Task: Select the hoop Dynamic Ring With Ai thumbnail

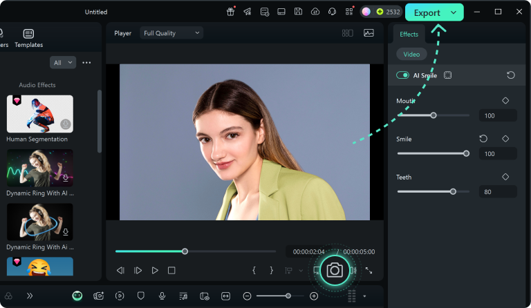Action: coord(40,222)
